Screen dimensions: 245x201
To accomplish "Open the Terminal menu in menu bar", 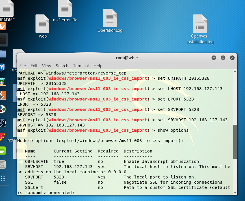I will 81,66.
